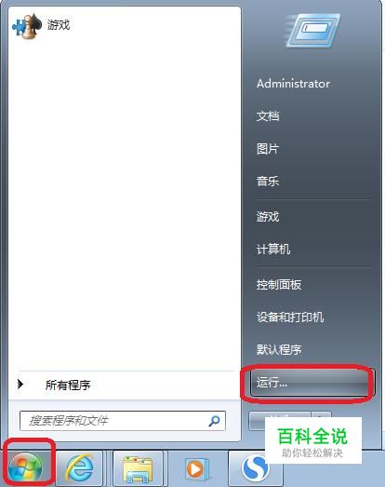Click the 搜索程序和文件 search input field

122,421
